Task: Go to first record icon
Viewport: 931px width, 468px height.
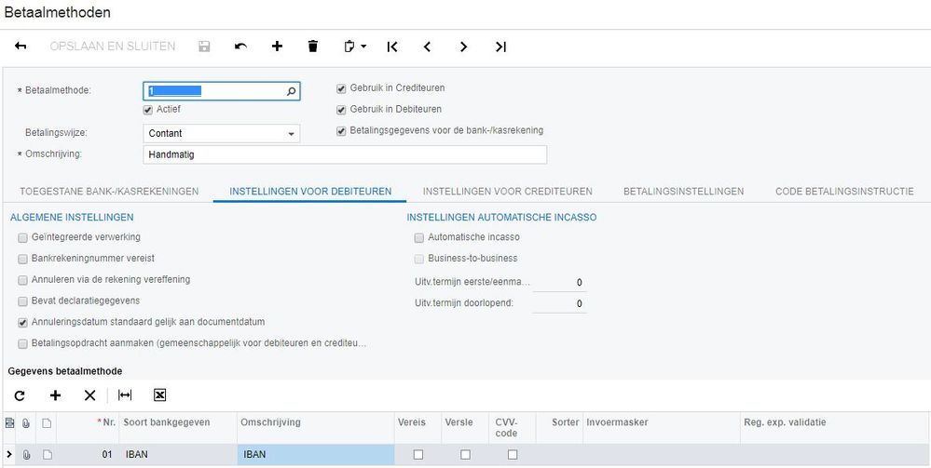Action: [391, 47]
